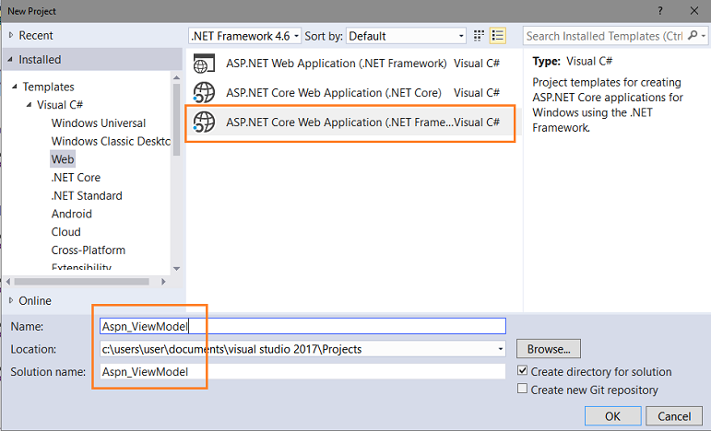Click the Browse... button
711x431 pixels.
pyautogui.click(x=548, y=349)
